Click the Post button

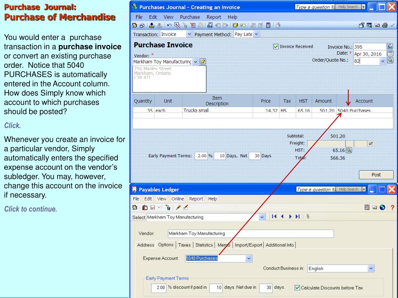[376, 175]
